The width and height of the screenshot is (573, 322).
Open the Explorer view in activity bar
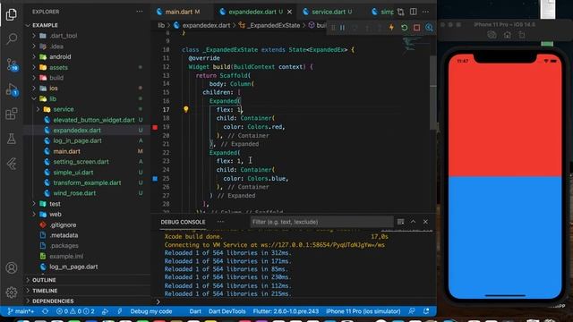(x=12, y=14)
